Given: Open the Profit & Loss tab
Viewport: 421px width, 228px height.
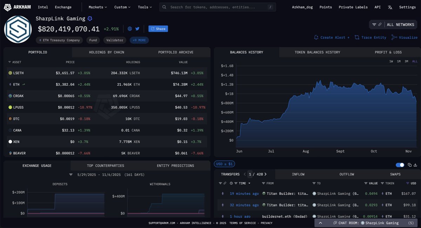Looking at the screenshot, I should (x=388, y=52).
